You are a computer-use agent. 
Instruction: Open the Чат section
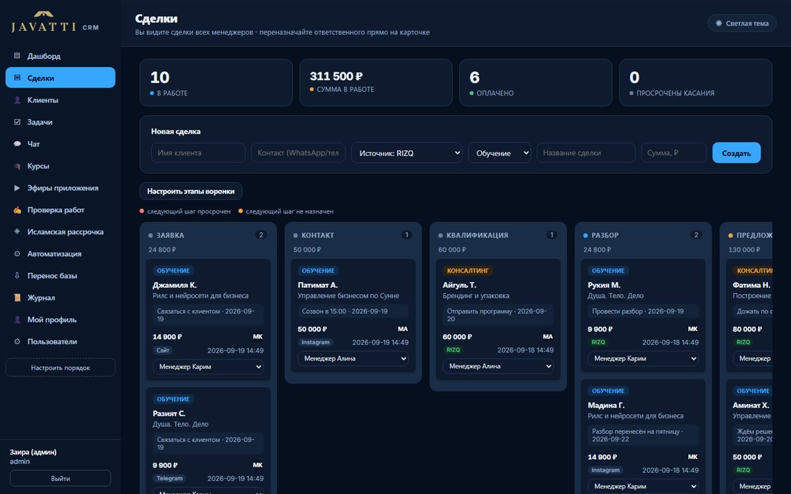coord(60,144)
